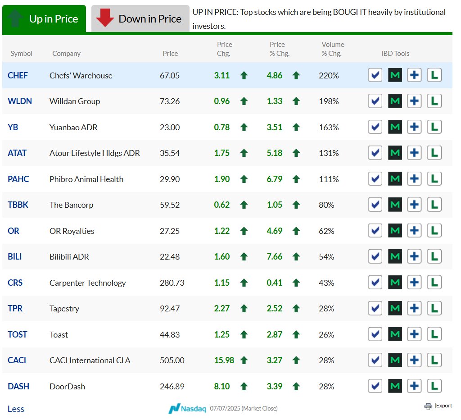Click plus icon in Yuanbao ADR row
The height and width of the screenshot is (420, 461).
[x=414, y=127]
